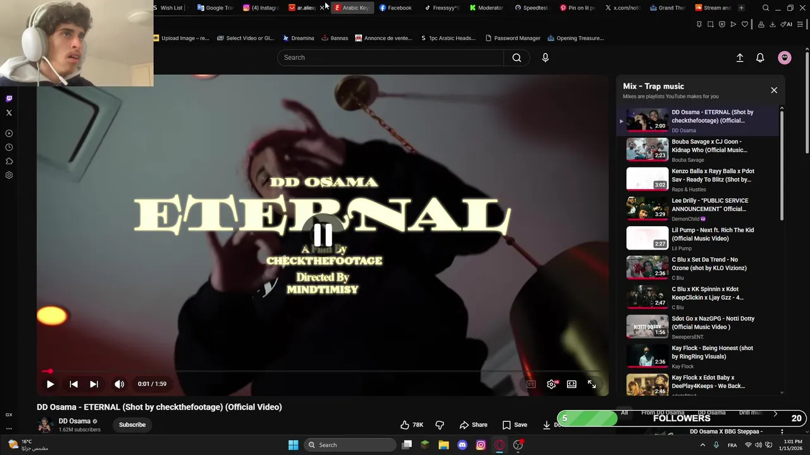This screenshot has height=455, width=810.
Task: Open the sidebar settings gear
Action: (x=9, y=175)
